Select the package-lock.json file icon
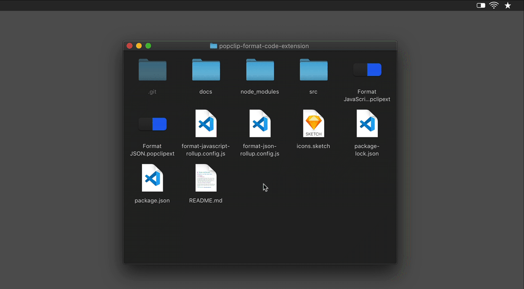The height and width of the screenshot is (289, 524). tap(367, 123)
